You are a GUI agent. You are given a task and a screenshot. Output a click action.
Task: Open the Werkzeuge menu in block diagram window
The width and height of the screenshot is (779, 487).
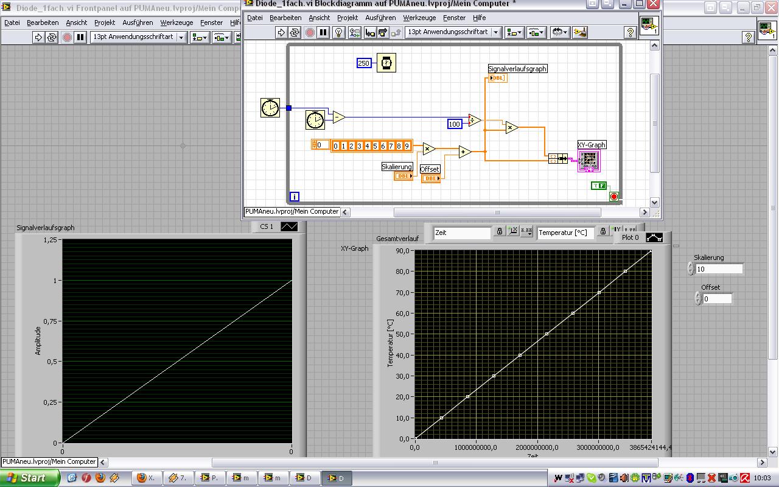click(x=419, y=18)
